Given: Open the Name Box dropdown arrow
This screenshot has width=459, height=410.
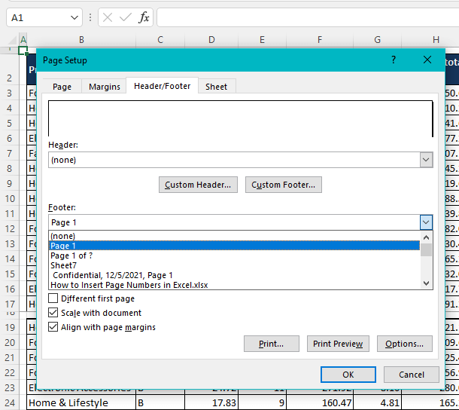Looking at the screenshot, I should point(74,17).
